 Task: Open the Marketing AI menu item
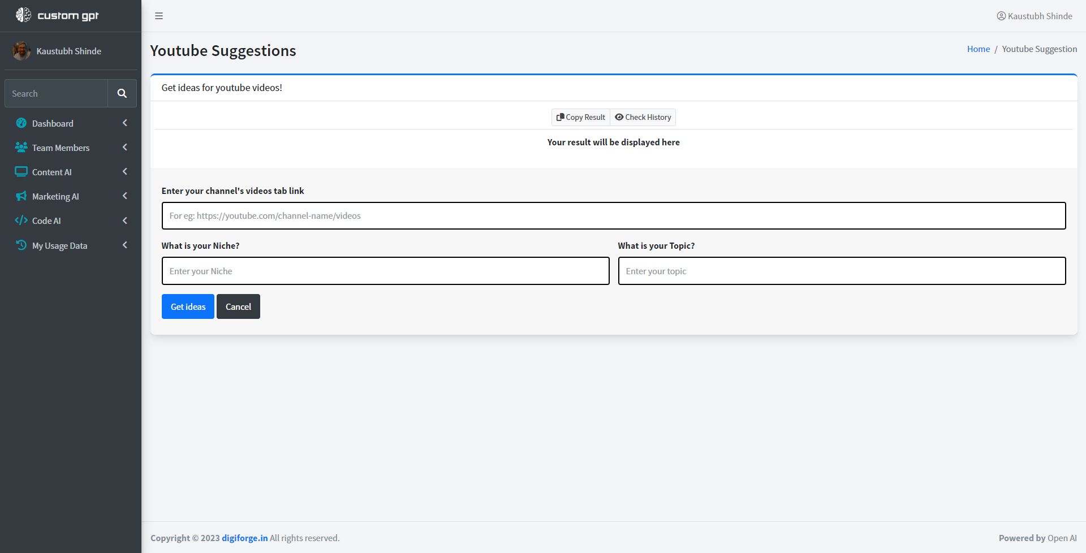(55, 196)
